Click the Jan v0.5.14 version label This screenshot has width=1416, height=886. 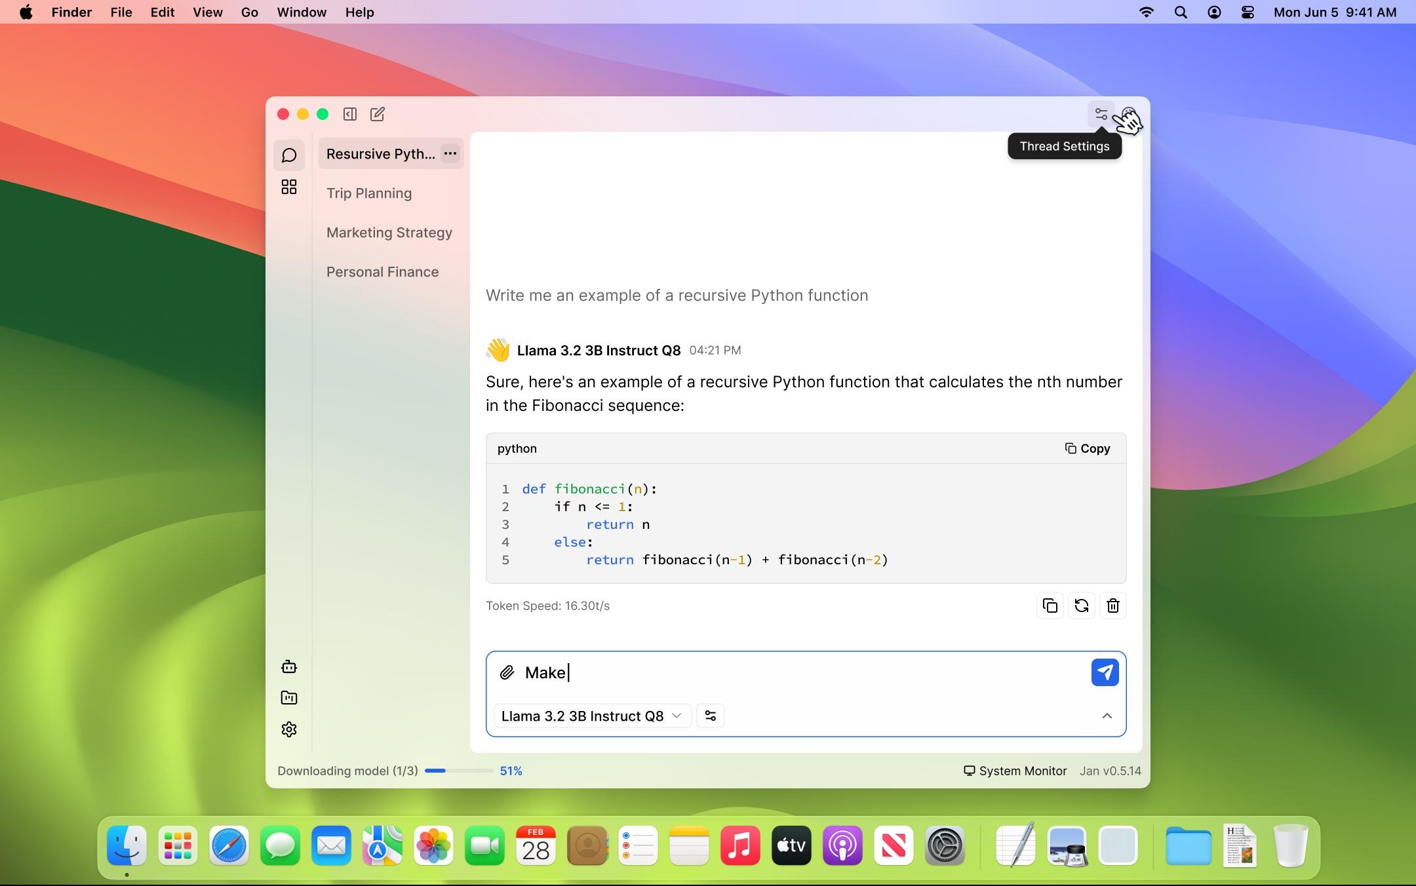[x=1110, y=771]
